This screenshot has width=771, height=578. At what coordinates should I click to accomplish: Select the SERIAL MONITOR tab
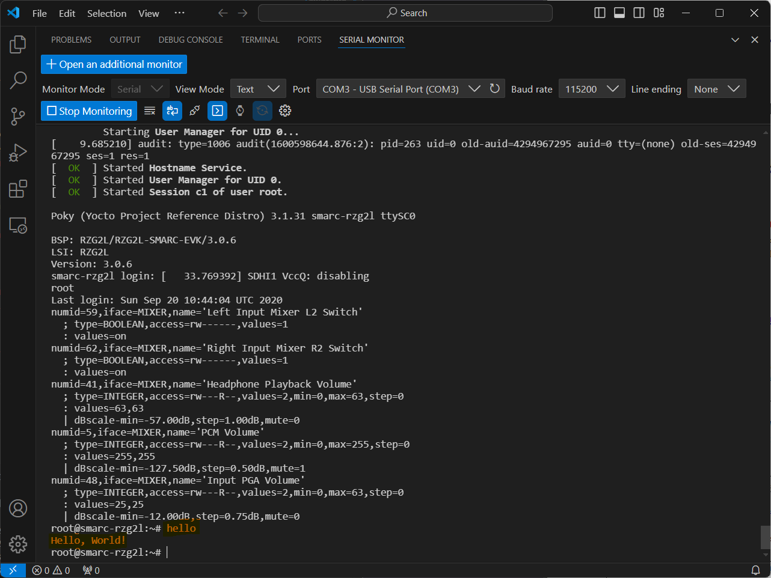[372, 40]
